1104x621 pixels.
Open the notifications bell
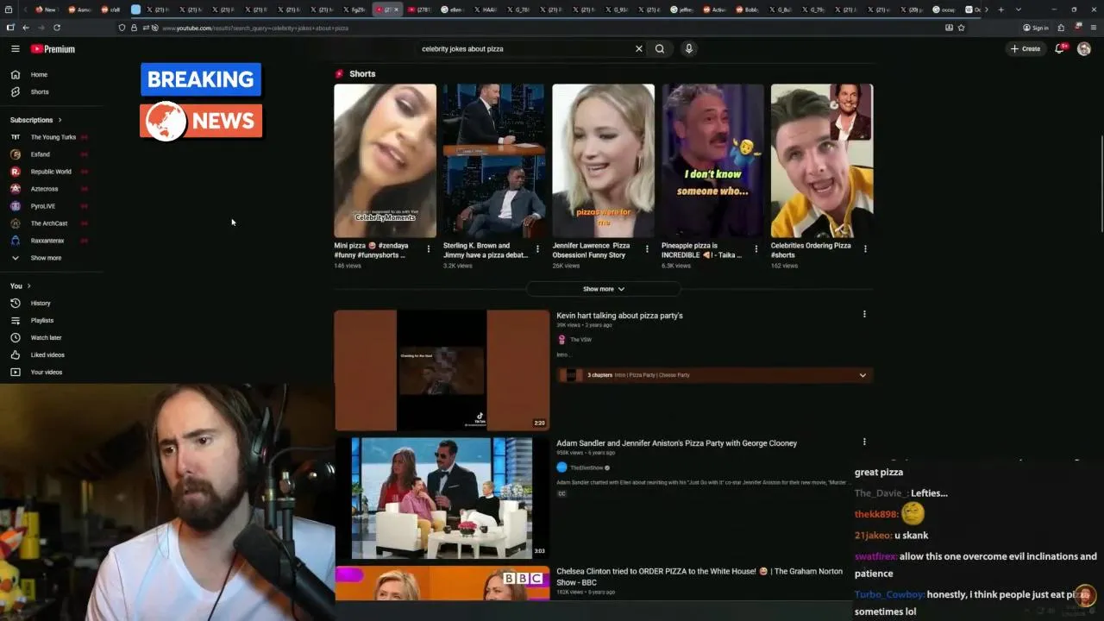(x=1060, y=49)
